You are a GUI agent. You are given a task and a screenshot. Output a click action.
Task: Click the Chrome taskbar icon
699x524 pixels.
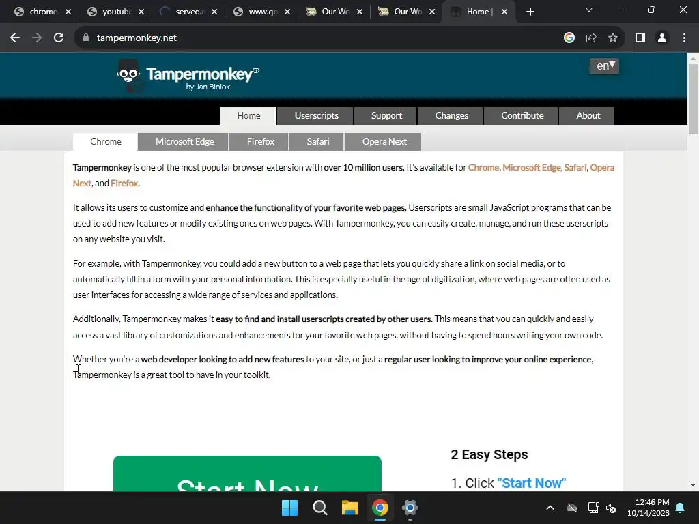pyautogui.click(x=380, y=508)
